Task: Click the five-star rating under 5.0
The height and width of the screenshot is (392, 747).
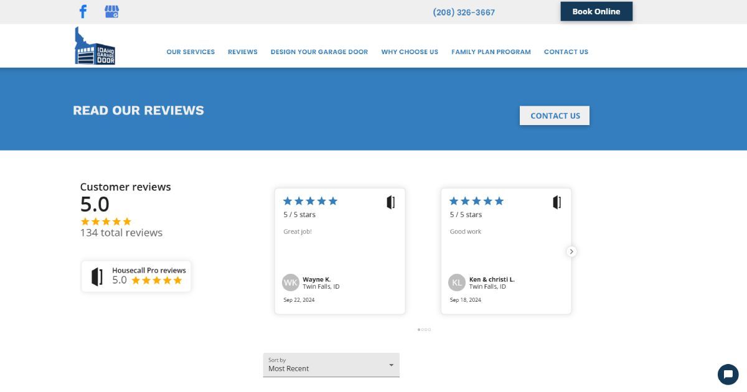Action: 106,222
